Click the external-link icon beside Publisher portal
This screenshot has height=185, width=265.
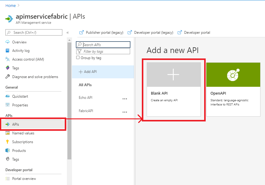click(x=82, y=32)
